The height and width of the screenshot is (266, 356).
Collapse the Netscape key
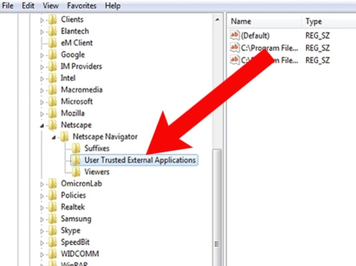pyautogui.click(x=42, y=126)
